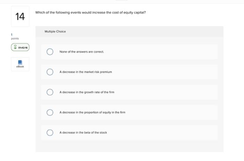Click the 01:42:16 countdown timer
The width and height of the screenshot is (244, 161).
(x=23, y=47)
